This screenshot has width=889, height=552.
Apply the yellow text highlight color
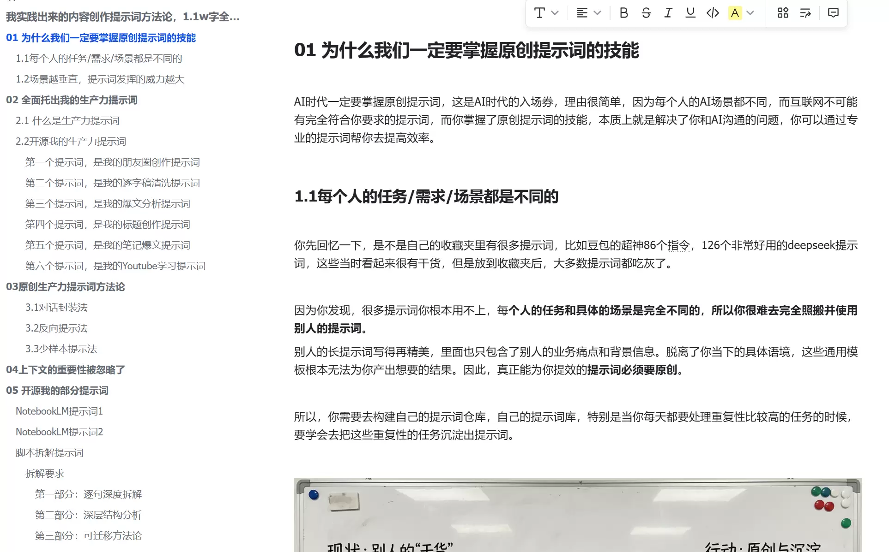point(735,13)
